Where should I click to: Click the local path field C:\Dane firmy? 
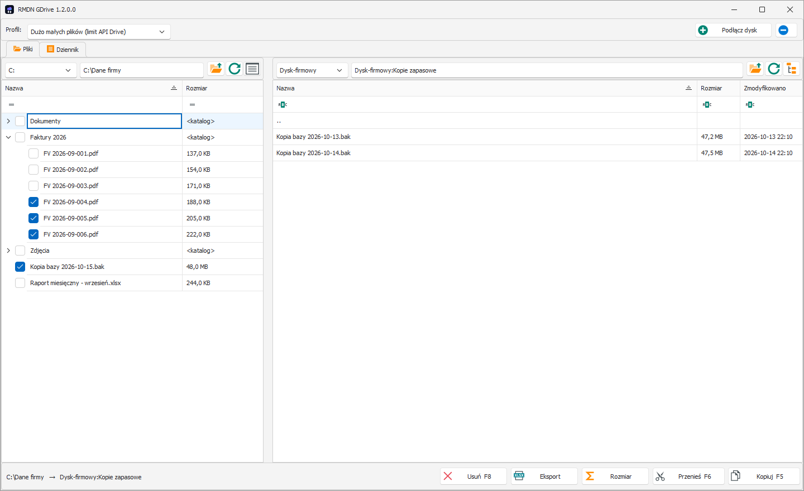142,70
